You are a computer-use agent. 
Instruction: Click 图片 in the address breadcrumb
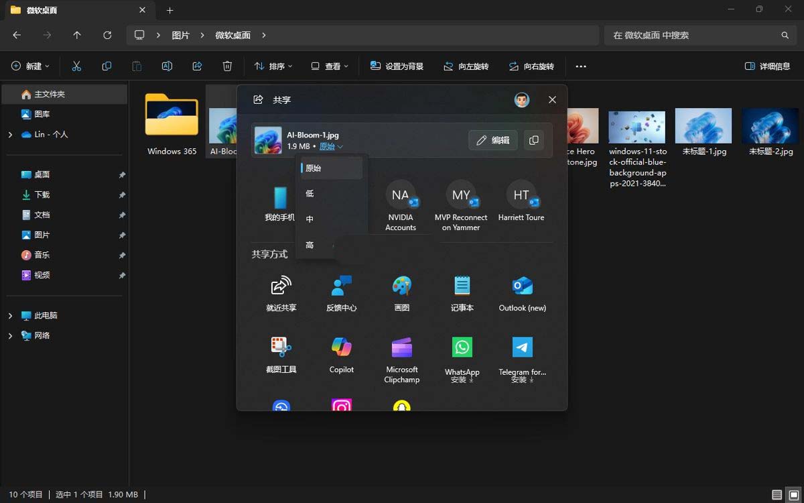[181, 35]
